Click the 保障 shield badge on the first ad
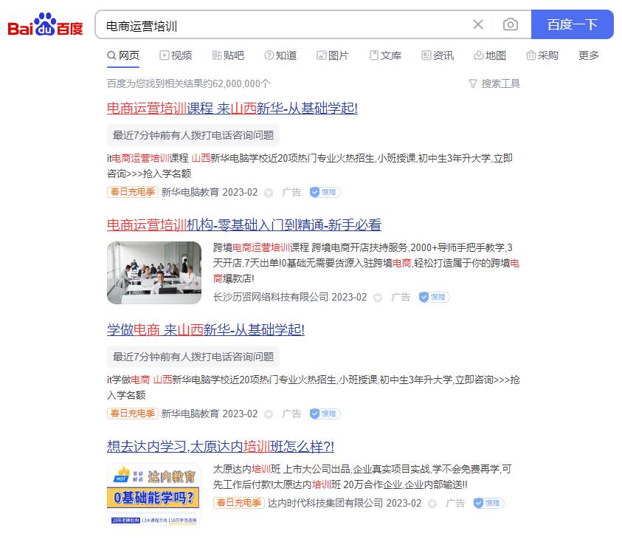This screenshot has width=622, height=545. point(324,192)
